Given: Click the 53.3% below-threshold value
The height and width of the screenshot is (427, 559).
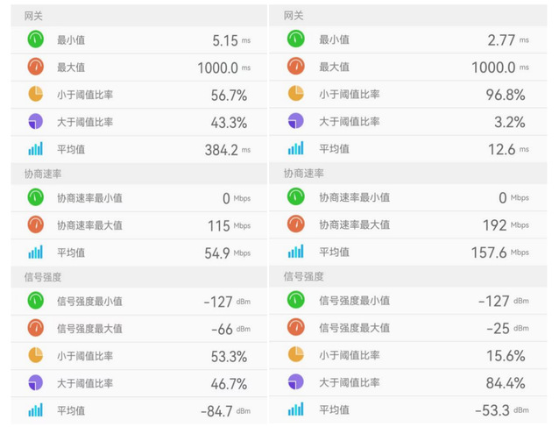Looking at the screenshot, I should 228,355.
